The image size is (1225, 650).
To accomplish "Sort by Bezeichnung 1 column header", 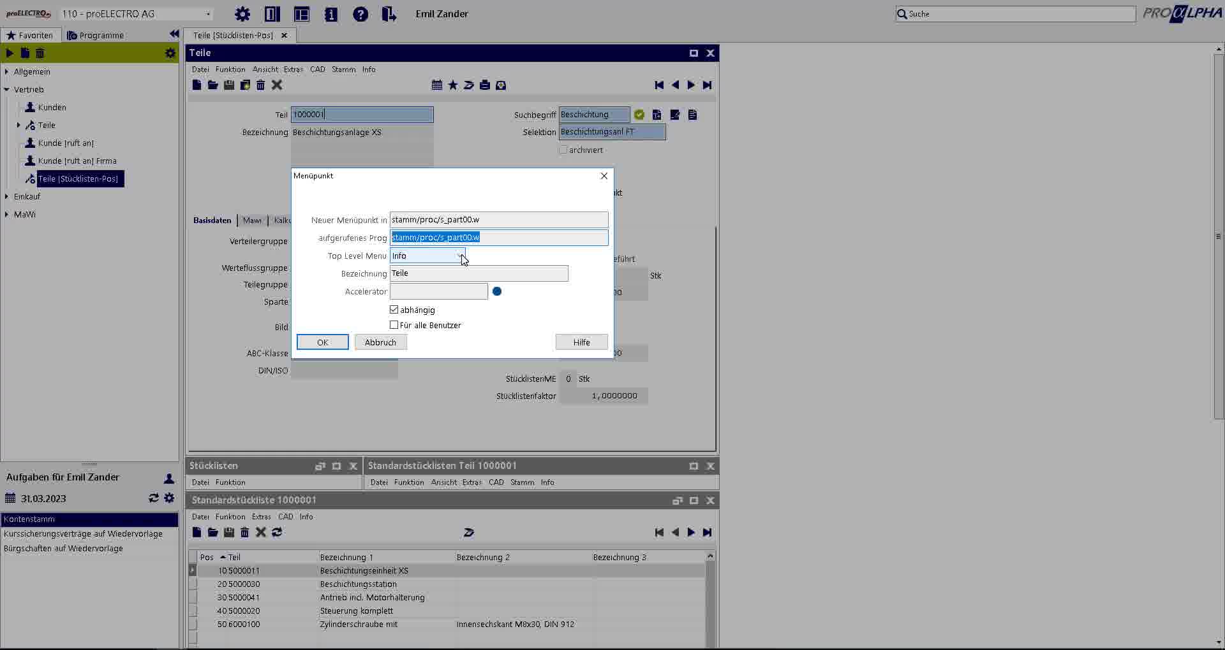I will point(387,557).
